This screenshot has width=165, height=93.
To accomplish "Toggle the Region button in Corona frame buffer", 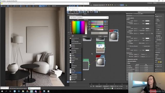I will pos(42,6).
